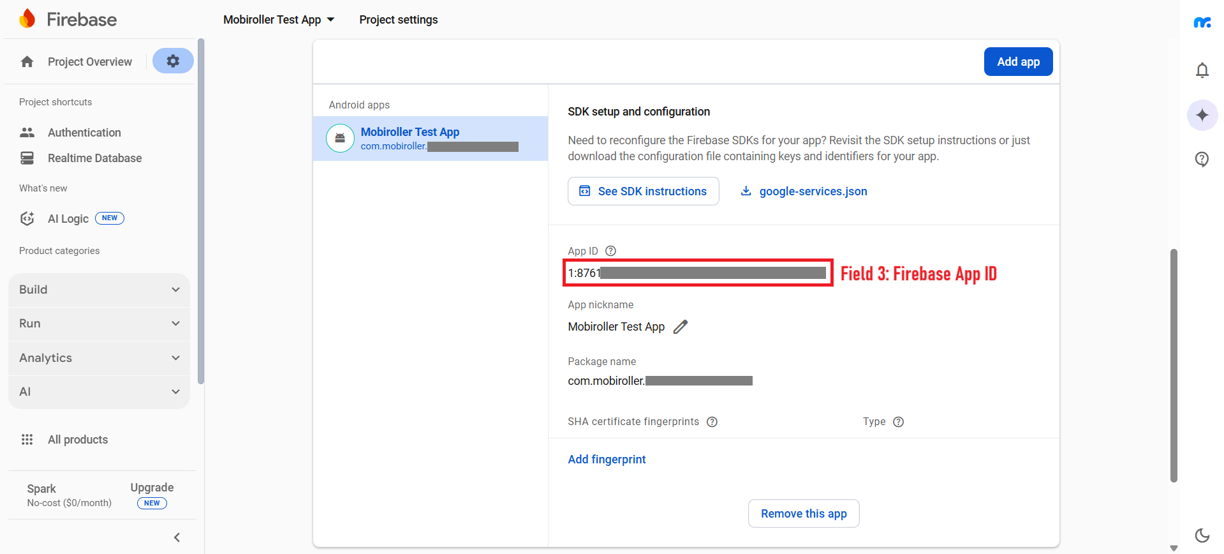Click the help icon next to Type
The width and height of the screenshot is (1224, 554).
point(898,422)
